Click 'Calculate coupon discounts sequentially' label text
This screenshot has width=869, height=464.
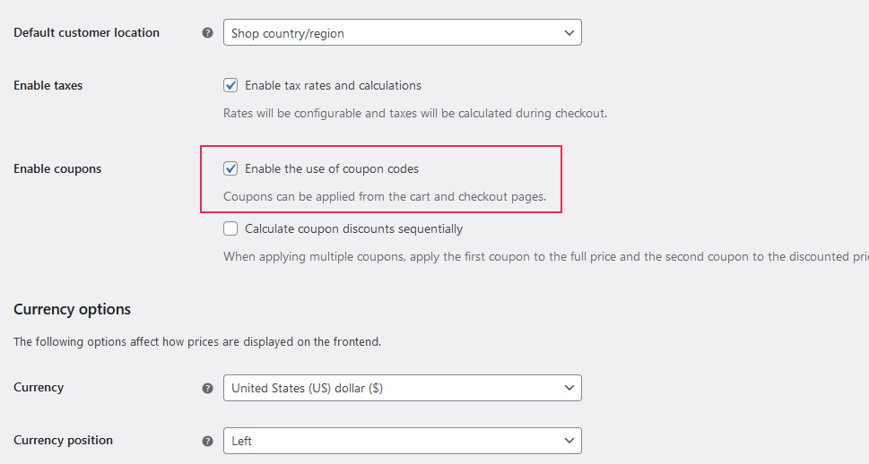click(x=353, y=228)
